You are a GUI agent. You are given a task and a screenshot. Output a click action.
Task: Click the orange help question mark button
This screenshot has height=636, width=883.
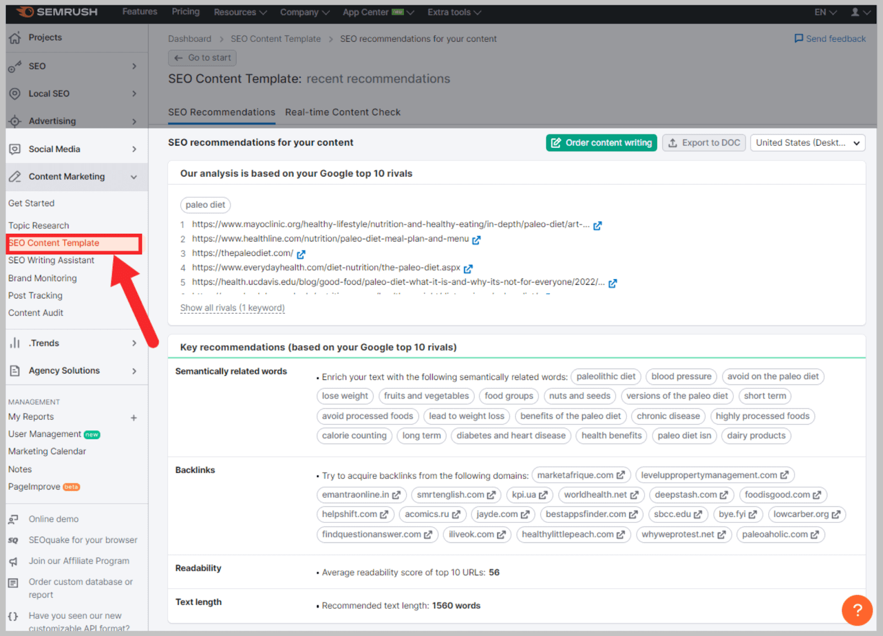(x=857, y=610)
